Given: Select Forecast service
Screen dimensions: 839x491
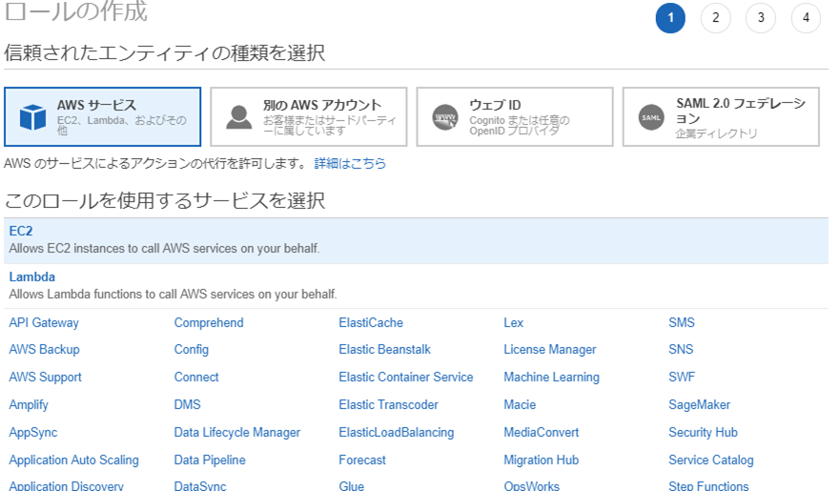Looking at the screenshot, I should click(362, 460).
